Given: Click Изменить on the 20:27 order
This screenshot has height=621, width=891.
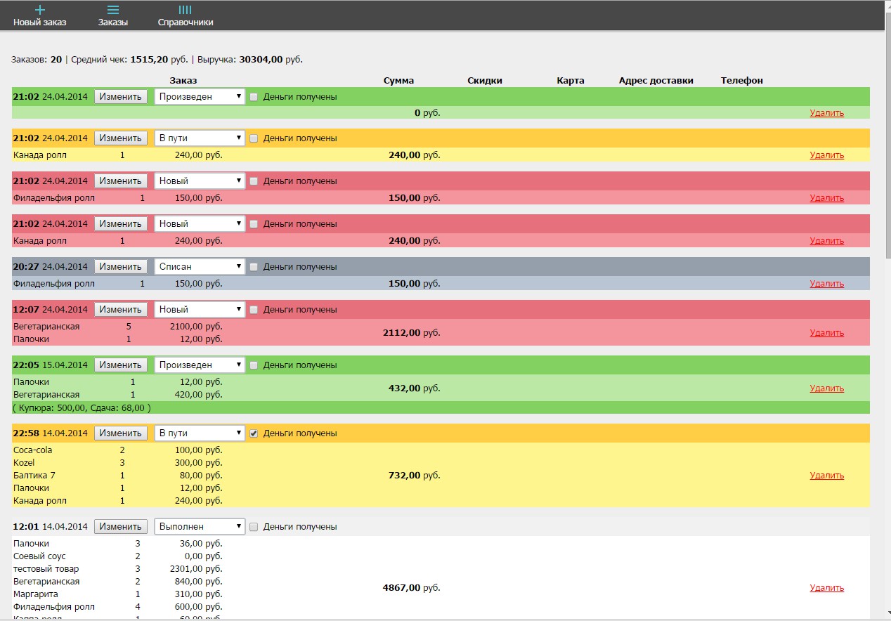Looking at the screenshot, I should point(121,267).
